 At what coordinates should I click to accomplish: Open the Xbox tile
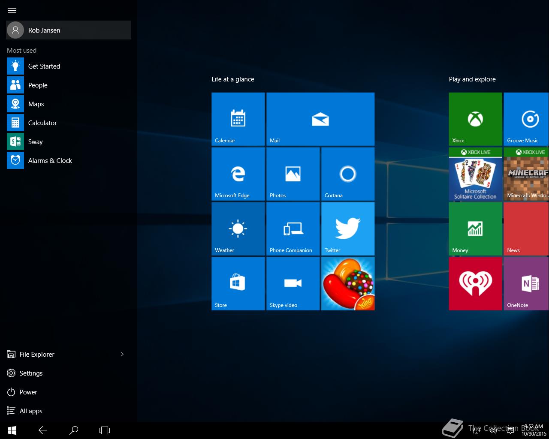tap(475, 119)
